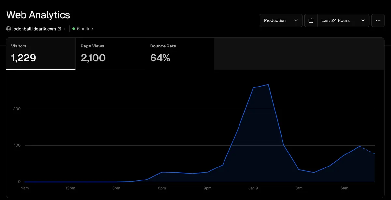Switch to the Page Views tab
Image resolution: width=391 pixels, height=200 pixels.
click(x=110, y=53)
